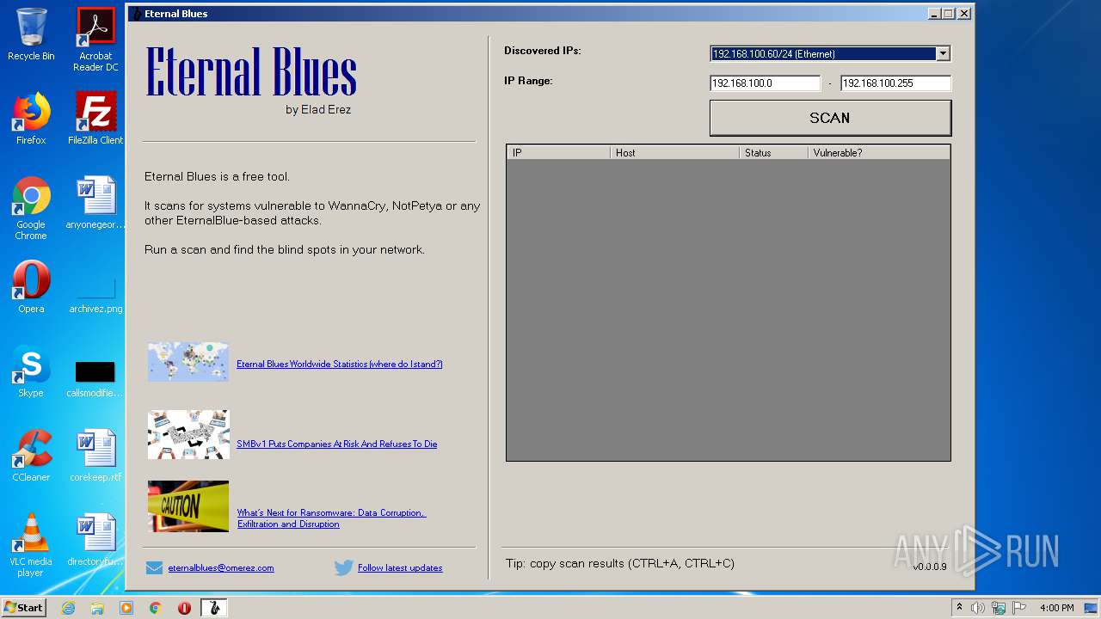The image size is (1101, 619).
Task: Open Follow latest updates link
Action: pos(400,568)
